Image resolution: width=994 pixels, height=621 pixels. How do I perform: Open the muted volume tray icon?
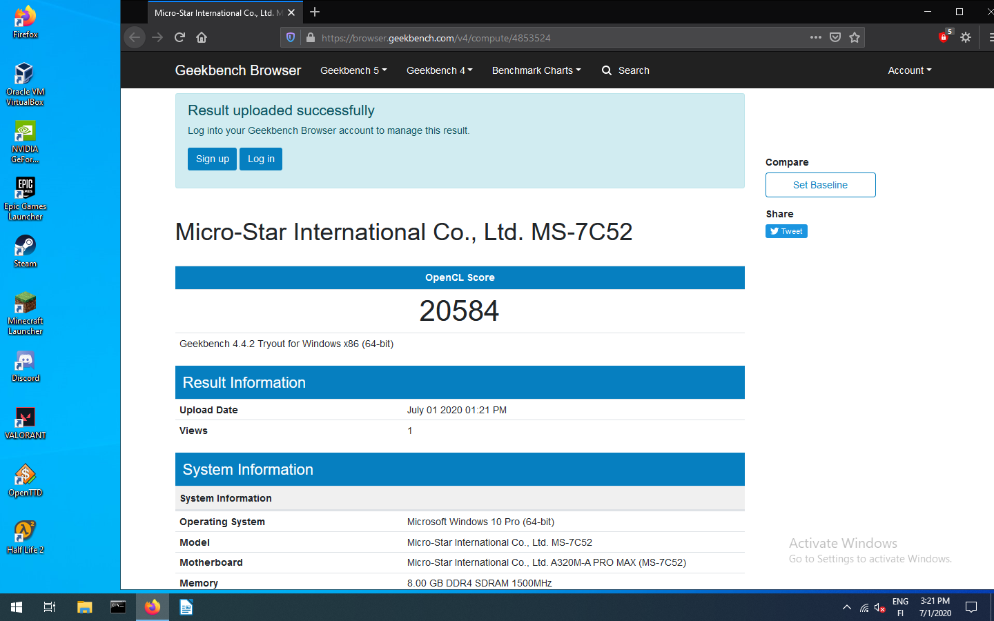(x=880, y=608)
